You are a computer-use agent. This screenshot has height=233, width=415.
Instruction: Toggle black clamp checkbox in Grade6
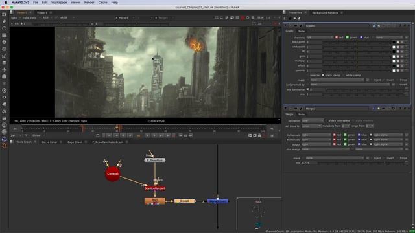323,75
